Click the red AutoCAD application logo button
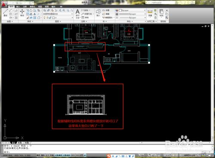215x158 pixels. coord(4,4)
